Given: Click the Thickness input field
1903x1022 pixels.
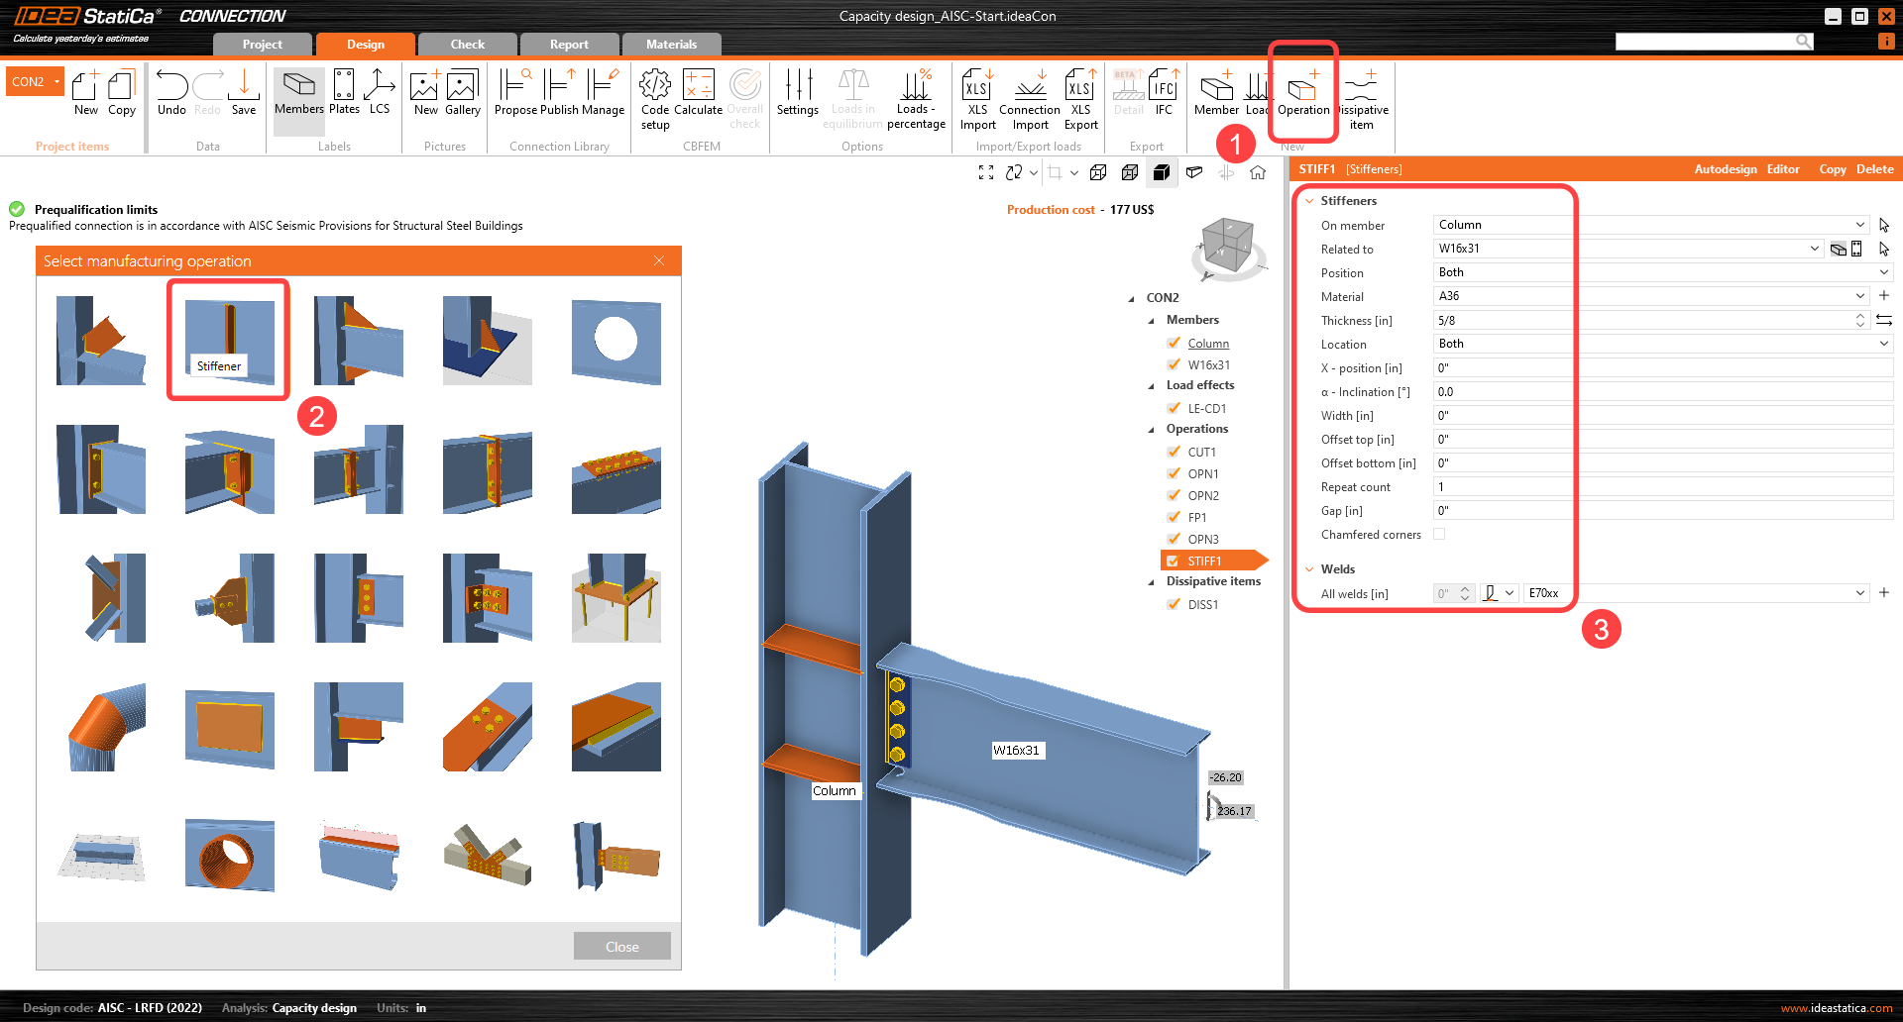Looking at the screenshot, I should pos(1640,320).
